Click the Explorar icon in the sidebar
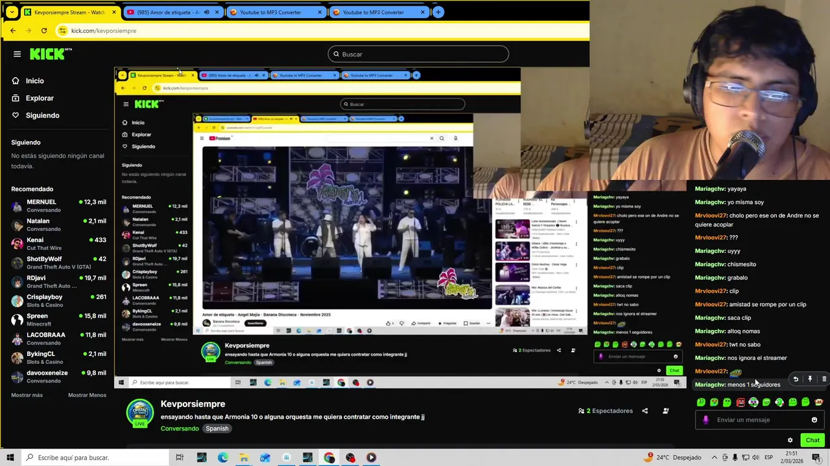The height and width of the screenshot is (466, 830). (x=16, y=98)
